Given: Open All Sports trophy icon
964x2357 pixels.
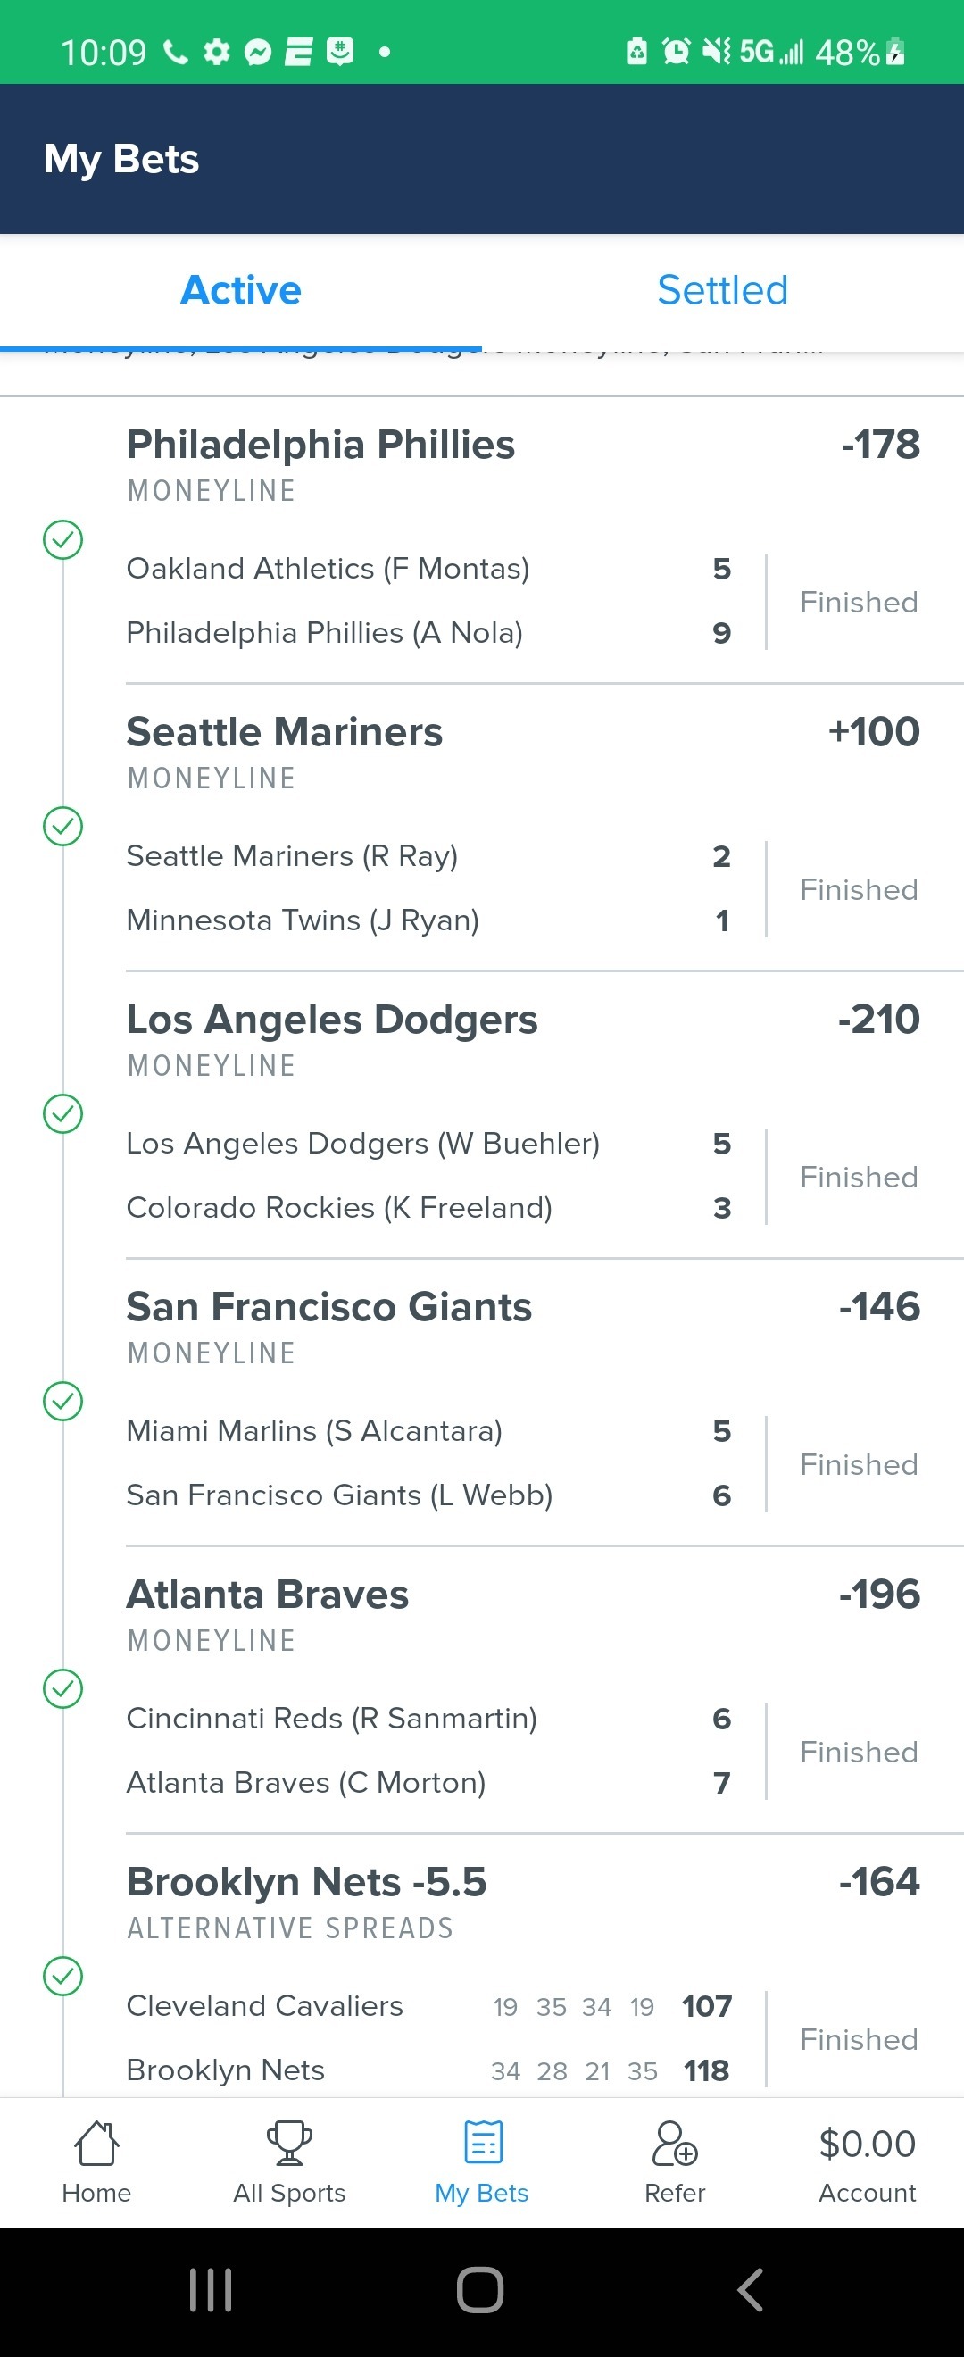Looking at the screenshot, I should click(289, 2144).
